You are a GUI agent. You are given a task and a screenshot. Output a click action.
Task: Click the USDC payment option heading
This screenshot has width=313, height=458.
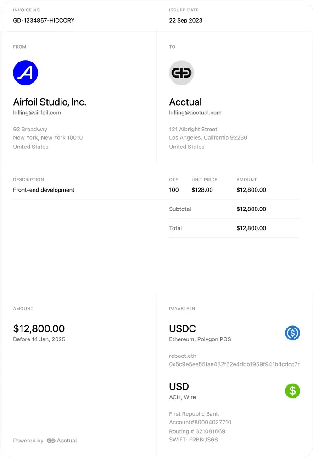(x=182, y=329)
